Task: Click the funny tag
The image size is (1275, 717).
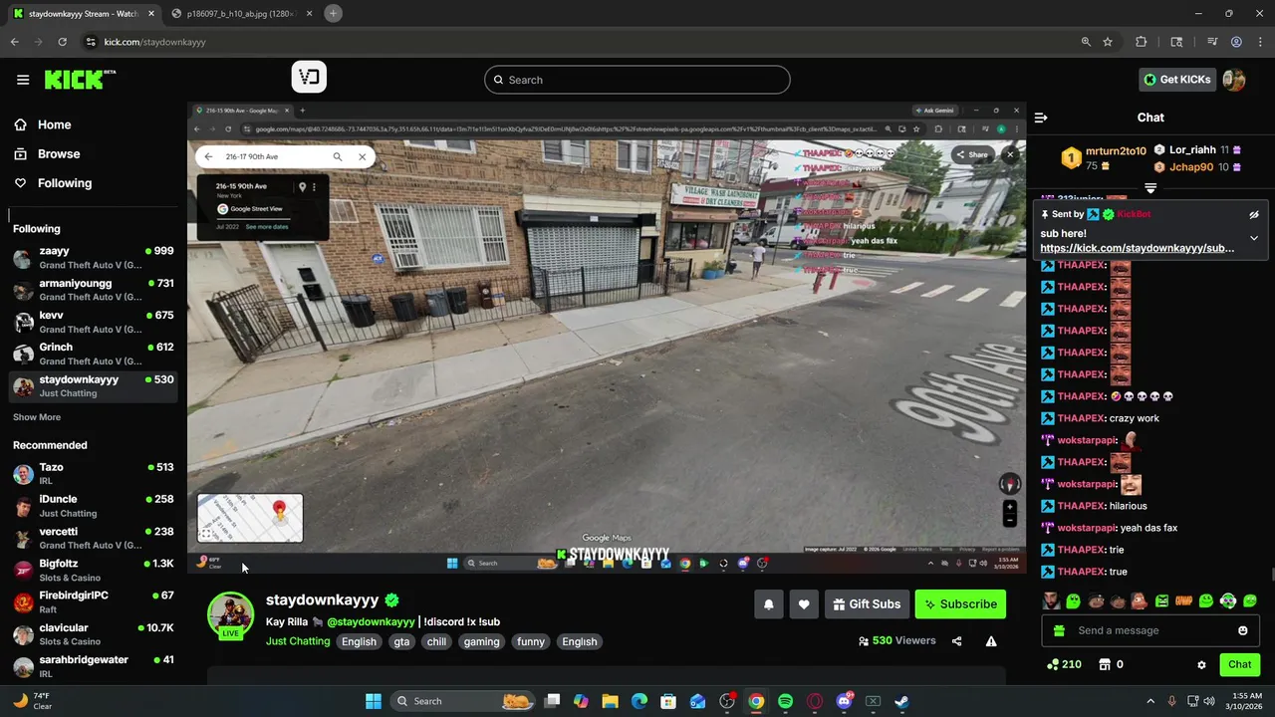Action: [531, 641]
